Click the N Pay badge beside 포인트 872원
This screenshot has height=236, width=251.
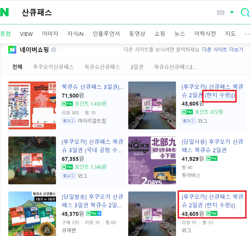click(x=187, y=112)
